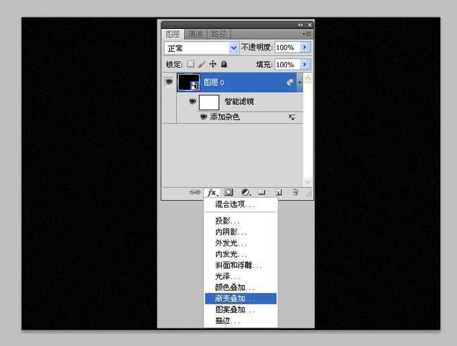457x346 pixels.
Task: Click the 智能滤镜 label
Action: point(239,101)
